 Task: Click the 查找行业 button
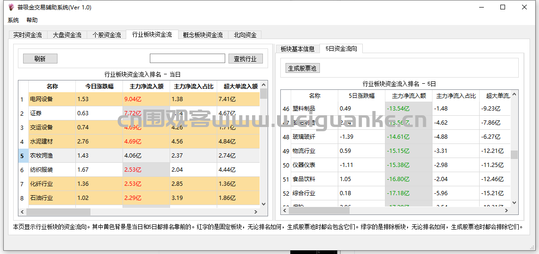tap(245, 59)
